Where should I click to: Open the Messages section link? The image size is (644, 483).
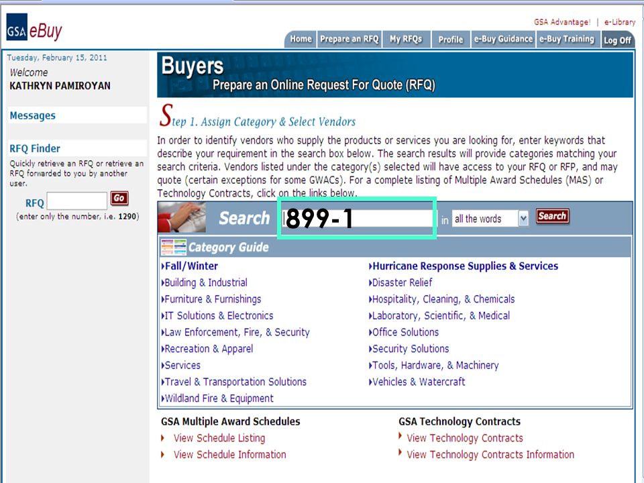[x=32, y=116]
